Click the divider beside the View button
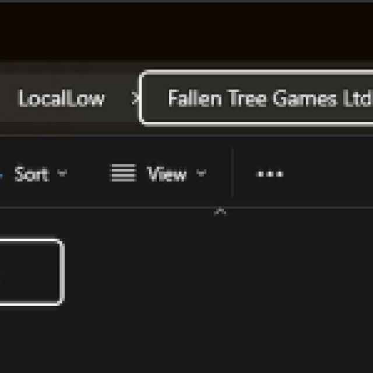This screenshot has height=373, width=373. coord(232,173)
